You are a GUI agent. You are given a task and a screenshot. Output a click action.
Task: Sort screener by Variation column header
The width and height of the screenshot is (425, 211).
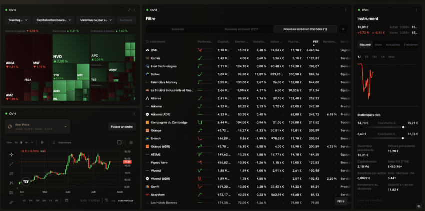[259, 42]
